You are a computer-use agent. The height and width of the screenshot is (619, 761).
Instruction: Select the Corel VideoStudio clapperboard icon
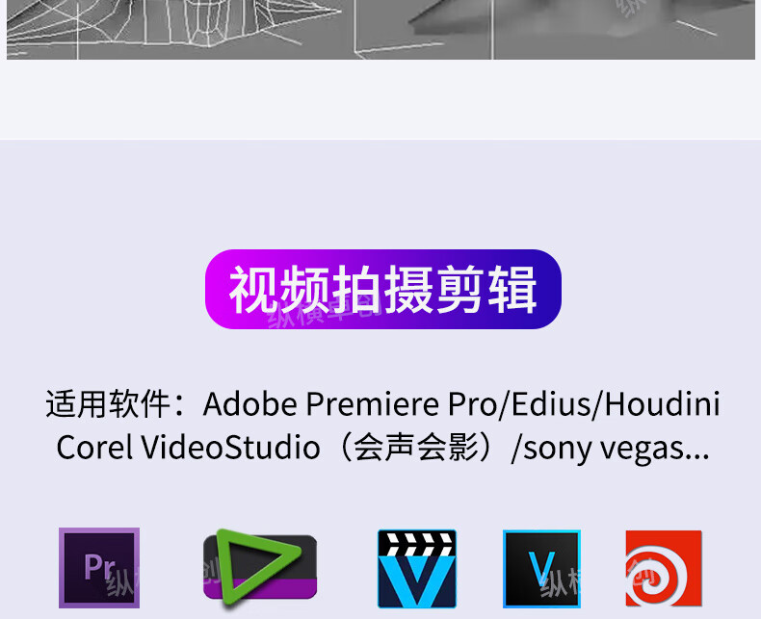(417, 569)
